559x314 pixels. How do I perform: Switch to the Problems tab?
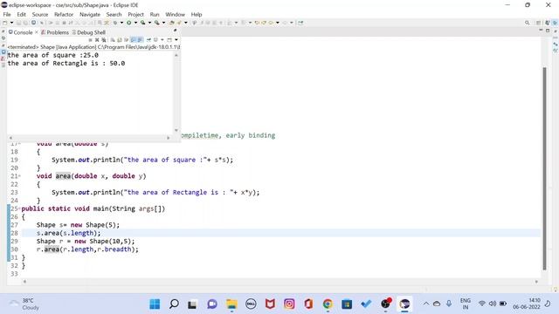point(55,32)
